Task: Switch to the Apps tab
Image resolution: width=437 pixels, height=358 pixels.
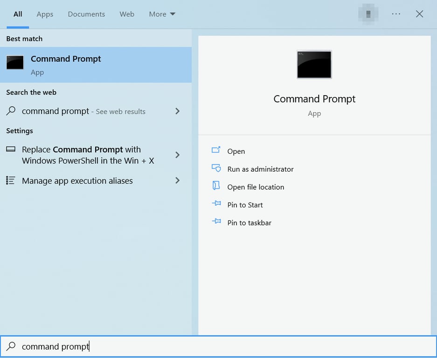Action: tap(45, 14)
